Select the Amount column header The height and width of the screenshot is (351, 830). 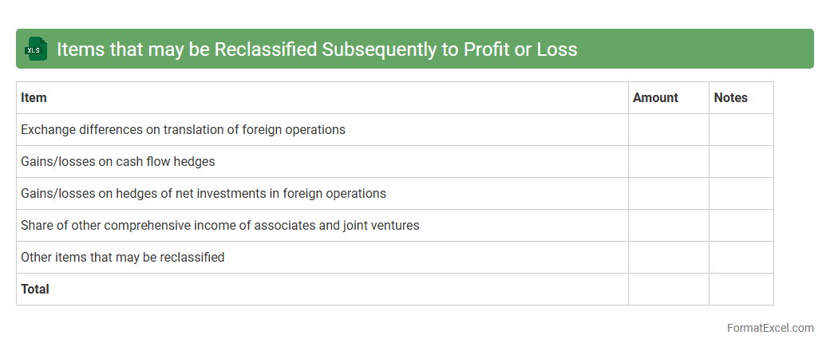(655, 97)
